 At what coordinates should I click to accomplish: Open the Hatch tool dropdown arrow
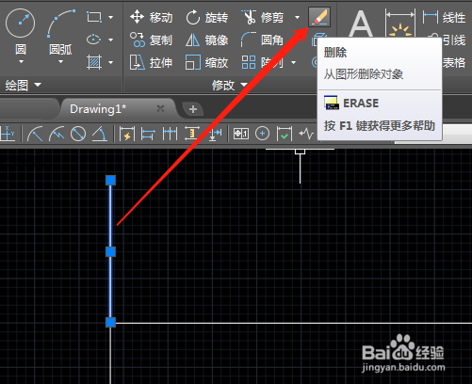click(110, 62)
